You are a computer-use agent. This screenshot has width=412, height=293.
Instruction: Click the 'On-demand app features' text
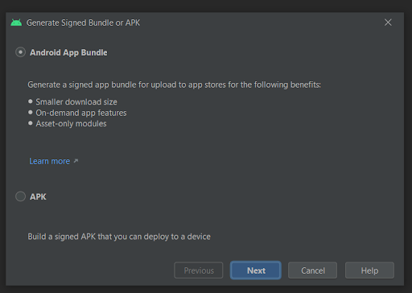point(81,113)
